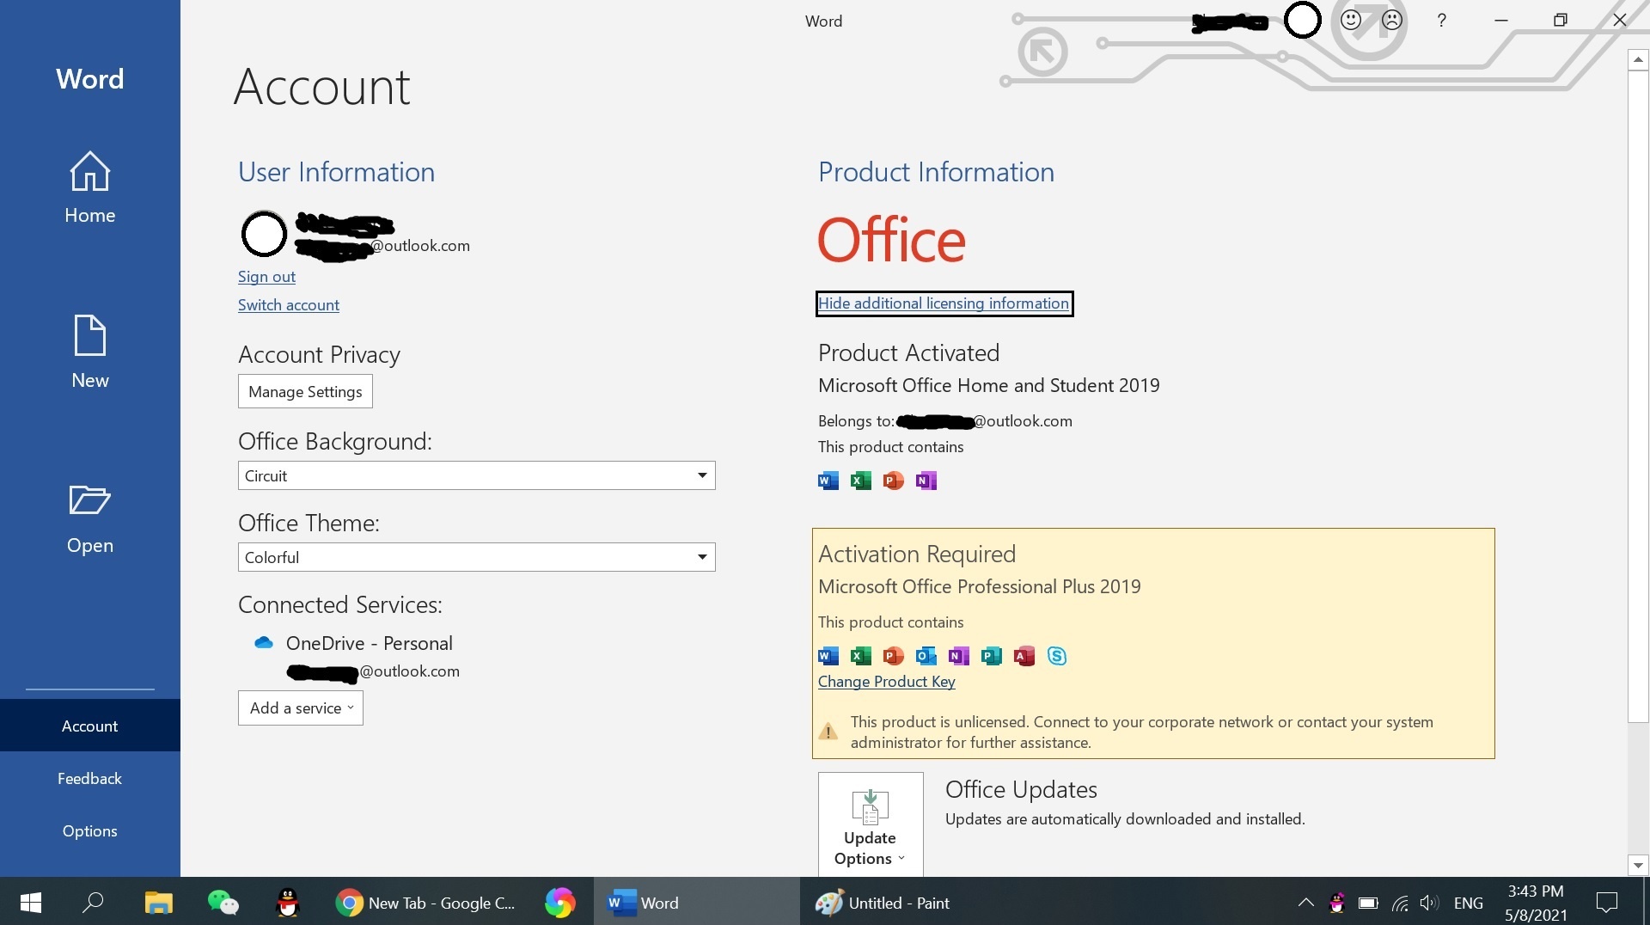Click the Change Product Key link
This screenshot has height=925, width=1650.
point(886,682)
